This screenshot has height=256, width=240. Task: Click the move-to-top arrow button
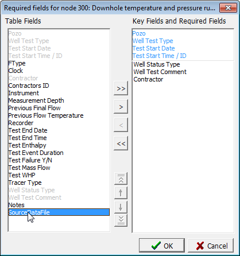(121, 179)
